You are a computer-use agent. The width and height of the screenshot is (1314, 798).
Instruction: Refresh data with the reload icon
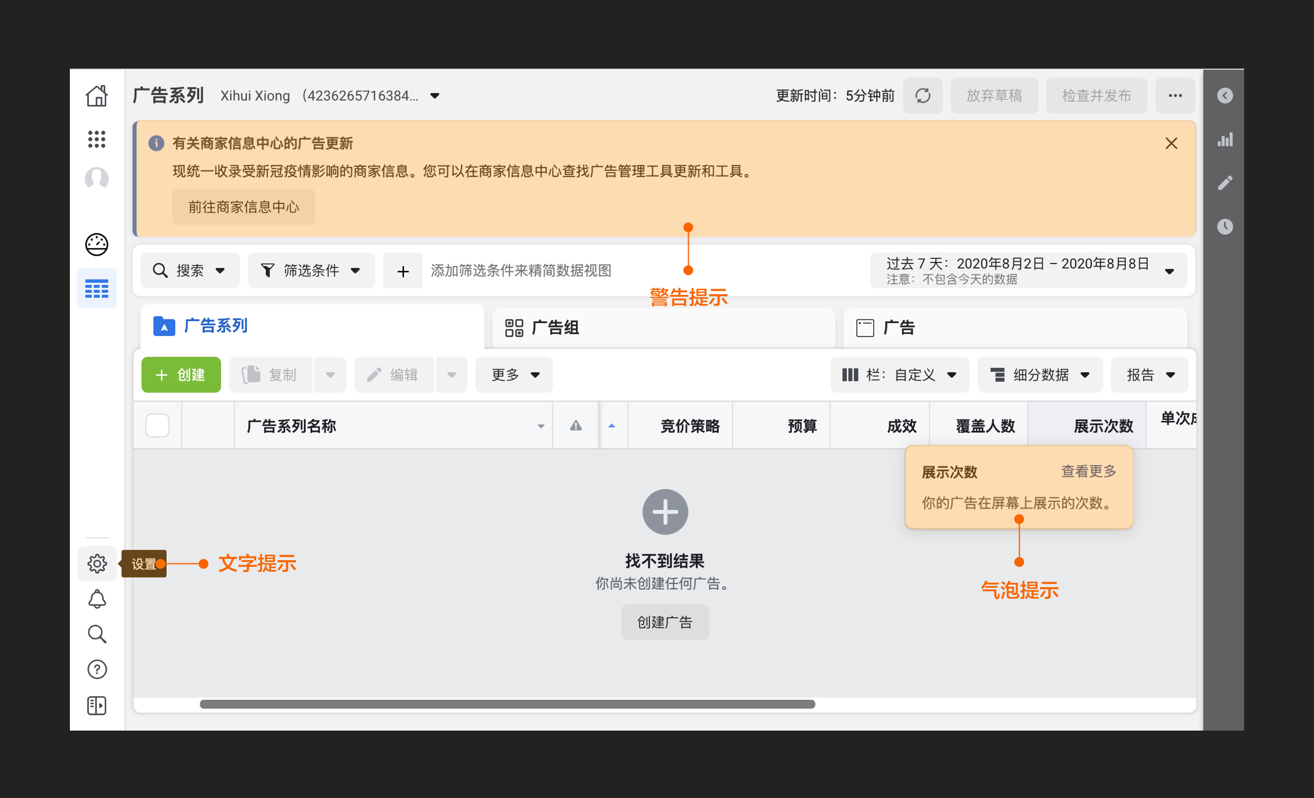922,96
